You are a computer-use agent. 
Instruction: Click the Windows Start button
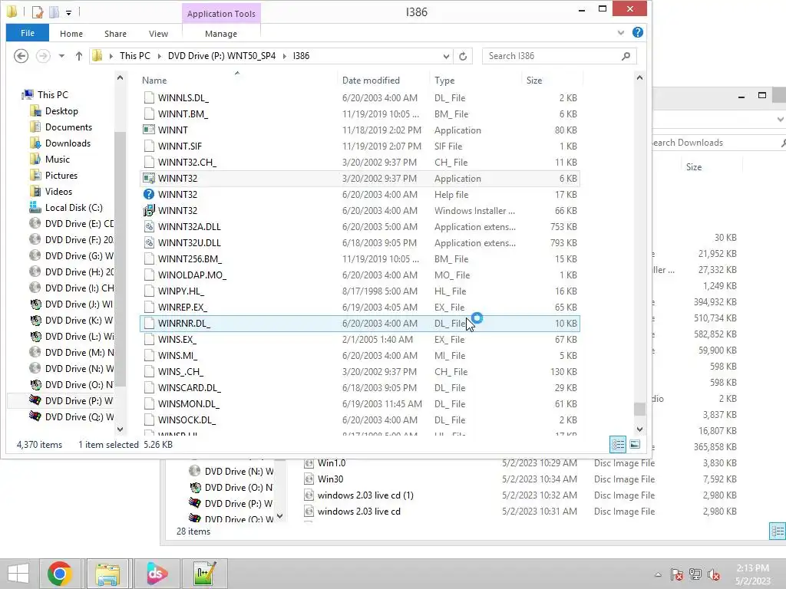point(18,574)
